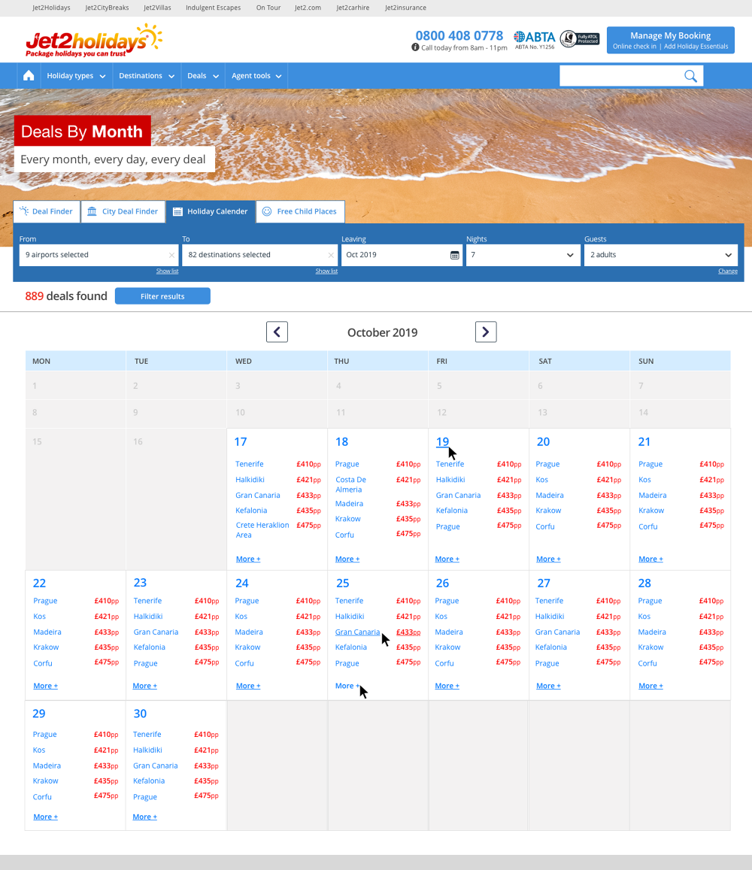Click the Filter results button

tap(162, 296)
